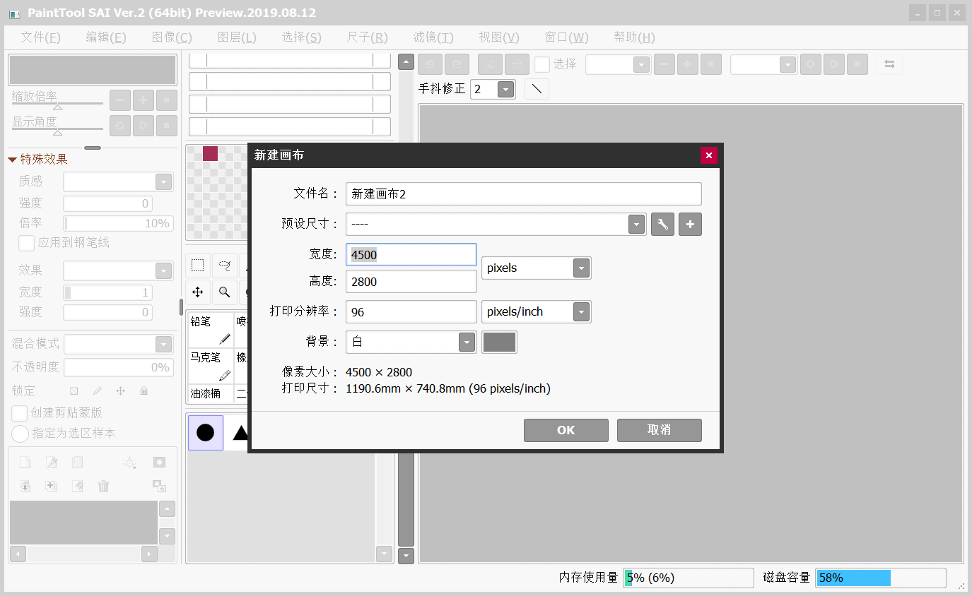Open the 效果 effect dropdown
This screenshot has width=972, height=596.
point(164,271)
